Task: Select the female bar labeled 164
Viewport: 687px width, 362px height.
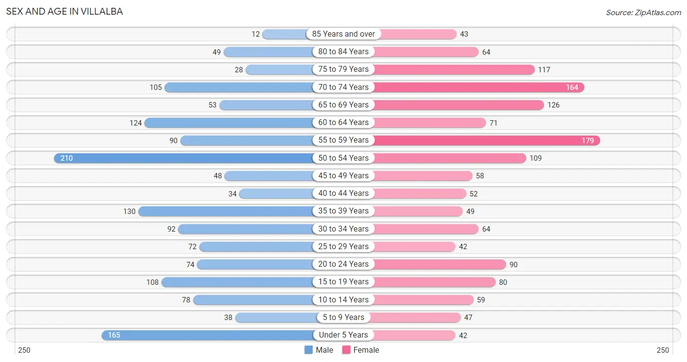Action: (x=478, y=87)
